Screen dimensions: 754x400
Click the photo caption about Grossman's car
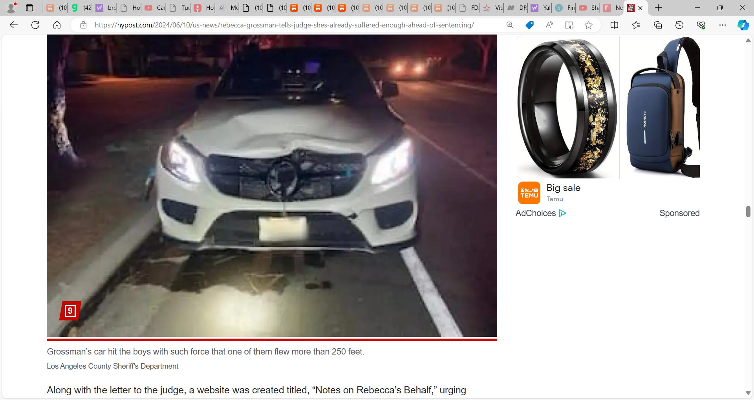pyautogui.click(x=205, y=352)
